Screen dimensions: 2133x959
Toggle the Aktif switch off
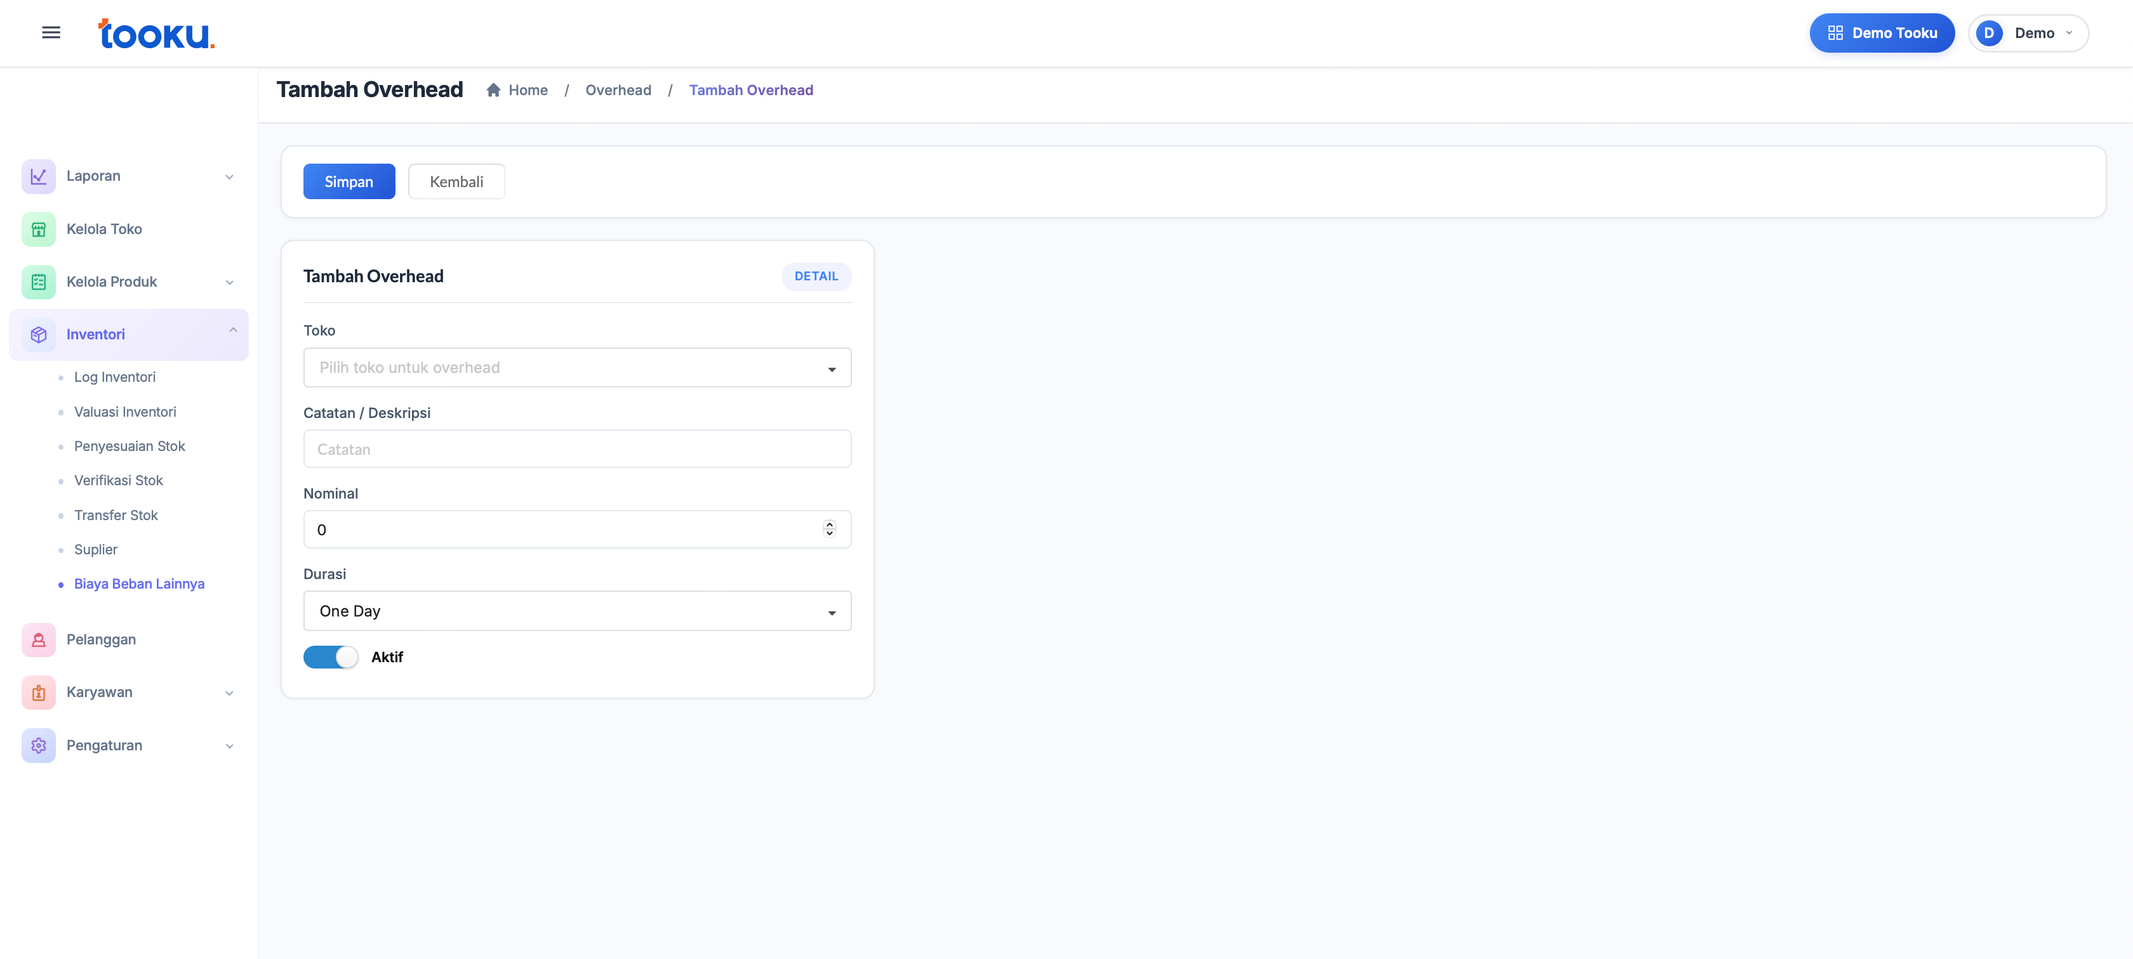330,657
